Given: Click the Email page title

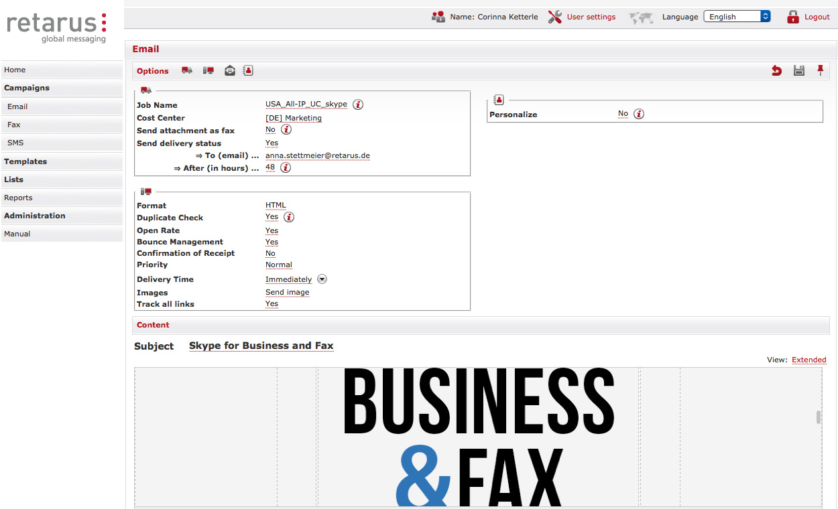Looking at the screenshot, I should pyautogui.click(x=145, y=49).
